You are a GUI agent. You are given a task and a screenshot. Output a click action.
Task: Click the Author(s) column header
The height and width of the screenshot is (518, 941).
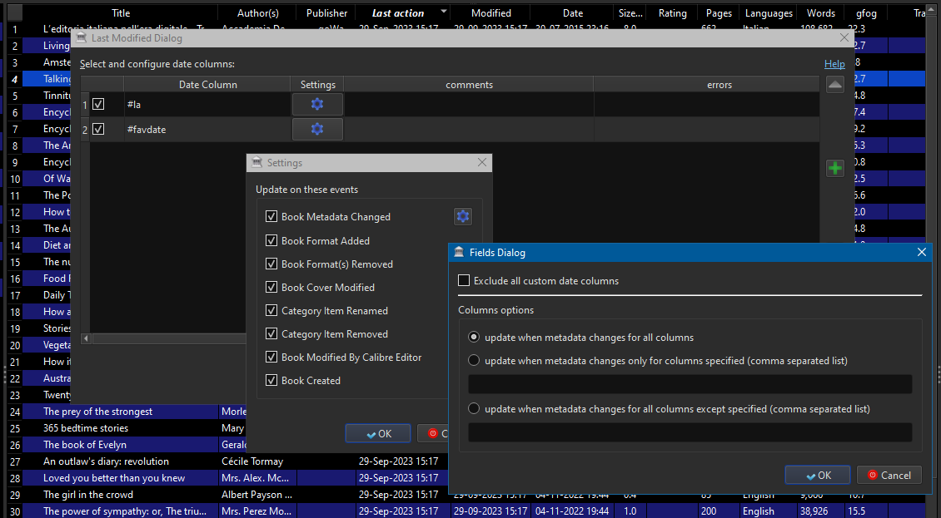point(257,13)
